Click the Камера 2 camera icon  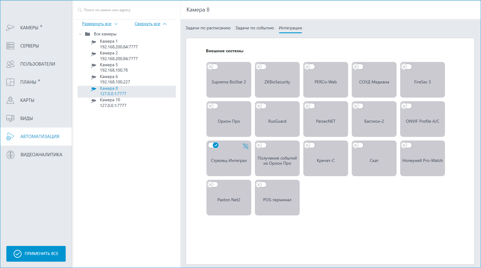94,54
